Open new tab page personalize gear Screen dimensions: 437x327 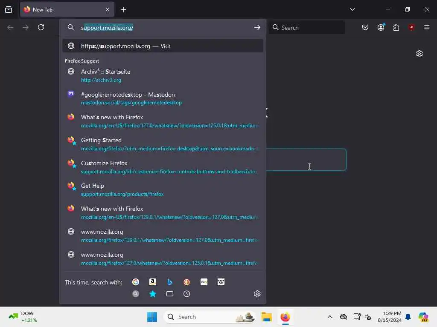[419, 54]
